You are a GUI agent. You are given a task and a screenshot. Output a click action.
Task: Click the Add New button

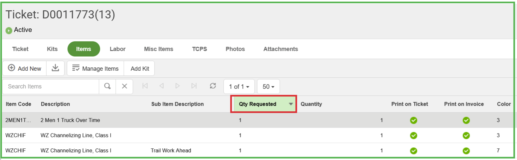[25, 68]
